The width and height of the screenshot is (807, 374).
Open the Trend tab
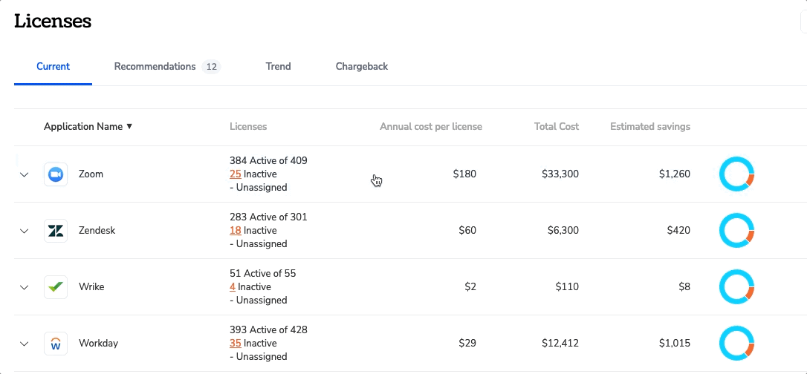(x=279, y=67)
